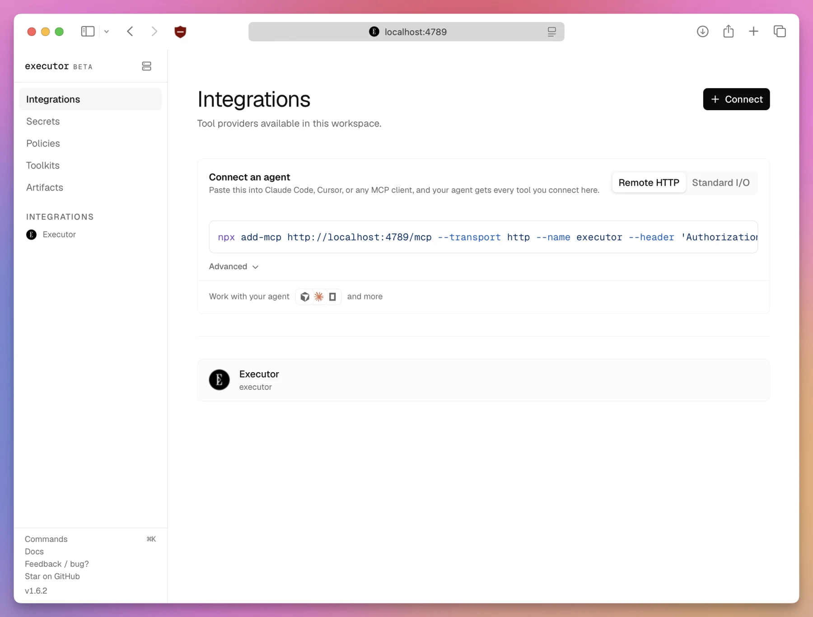Click the Reader view icon in address bar
The width and height of the screenshot is (813, 617).
click(551, 32)
